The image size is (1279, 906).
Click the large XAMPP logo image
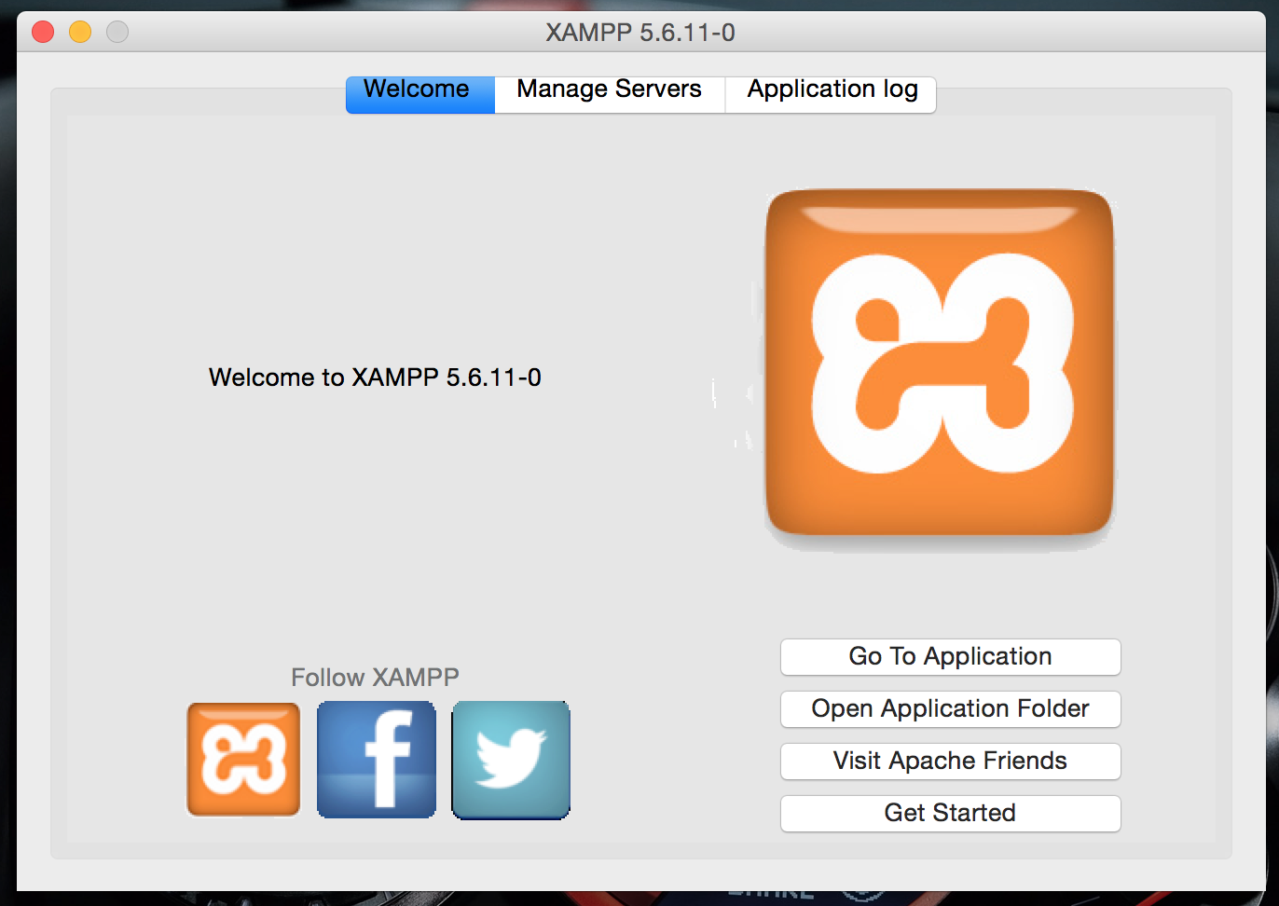(940, 363)
